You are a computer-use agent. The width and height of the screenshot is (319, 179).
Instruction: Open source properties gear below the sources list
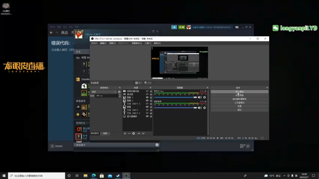point(134,133)
